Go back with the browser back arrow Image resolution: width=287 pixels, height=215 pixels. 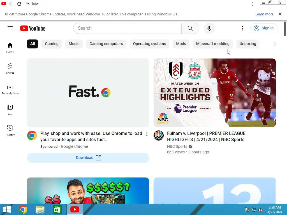[11, 4]
